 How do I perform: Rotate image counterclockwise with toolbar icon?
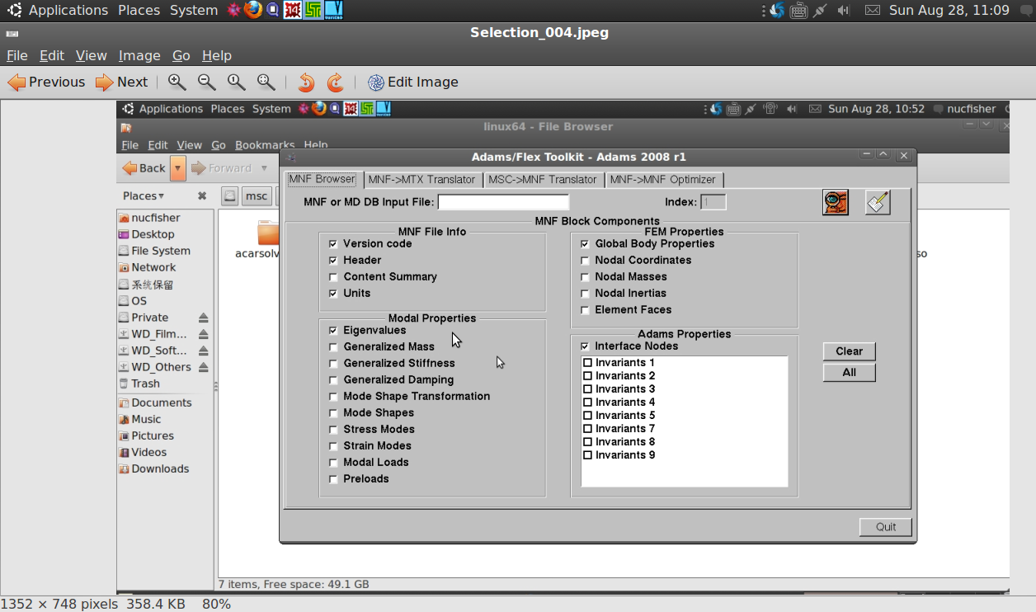[306, 82]
